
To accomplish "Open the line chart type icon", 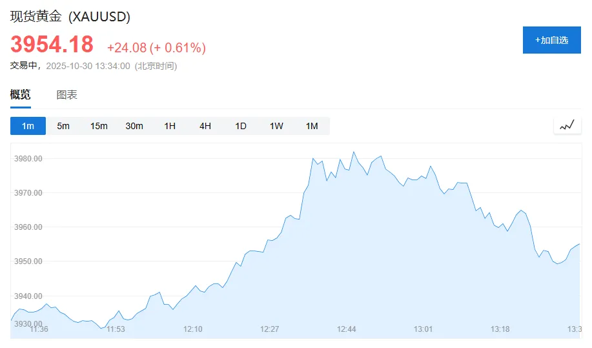I will pos(567,126).
